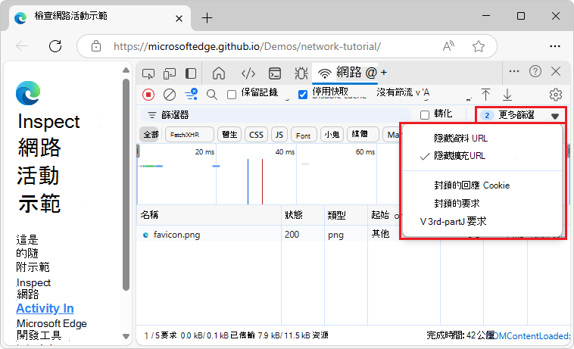The height and width of the screenshot is (349, 574).
Task: Click the browser back arrow
Action: click(22, 46)
